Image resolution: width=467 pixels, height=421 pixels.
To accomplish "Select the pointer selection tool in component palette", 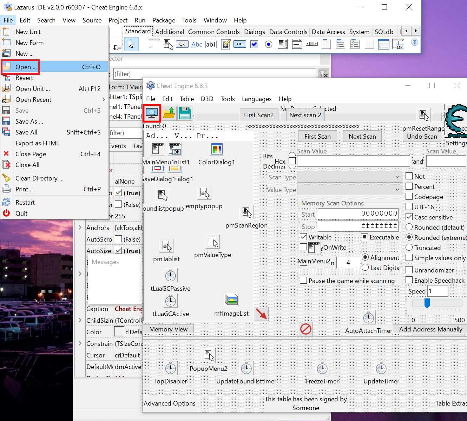I will pyautogui.click(x=131, y=44).
